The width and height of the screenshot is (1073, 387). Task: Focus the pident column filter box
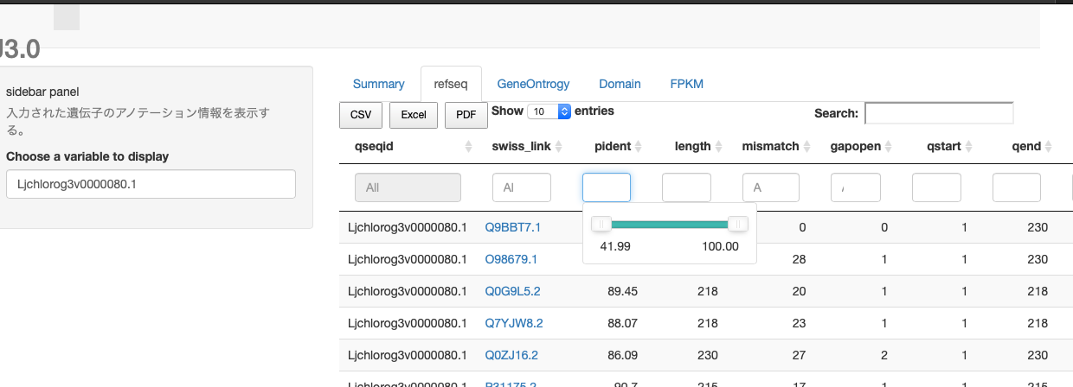(607, 187)
